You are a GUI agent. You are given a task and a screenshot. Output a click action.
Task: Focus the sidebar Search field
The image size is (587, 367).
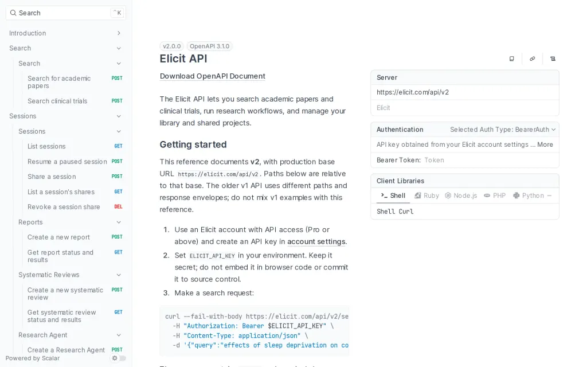click(66, 13)
